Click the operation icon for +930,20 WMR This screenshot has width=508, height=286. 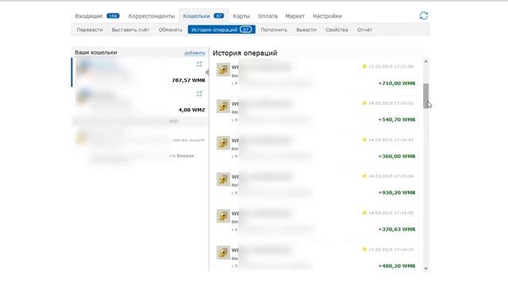[223, 180]
